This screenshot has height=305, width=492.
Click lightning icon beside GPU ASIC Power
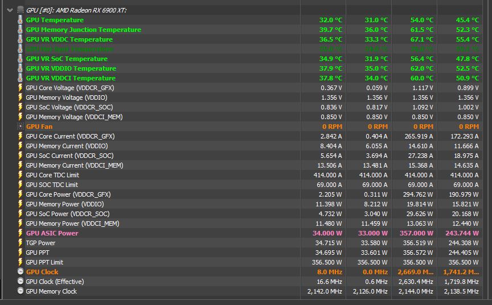(20, 233)
